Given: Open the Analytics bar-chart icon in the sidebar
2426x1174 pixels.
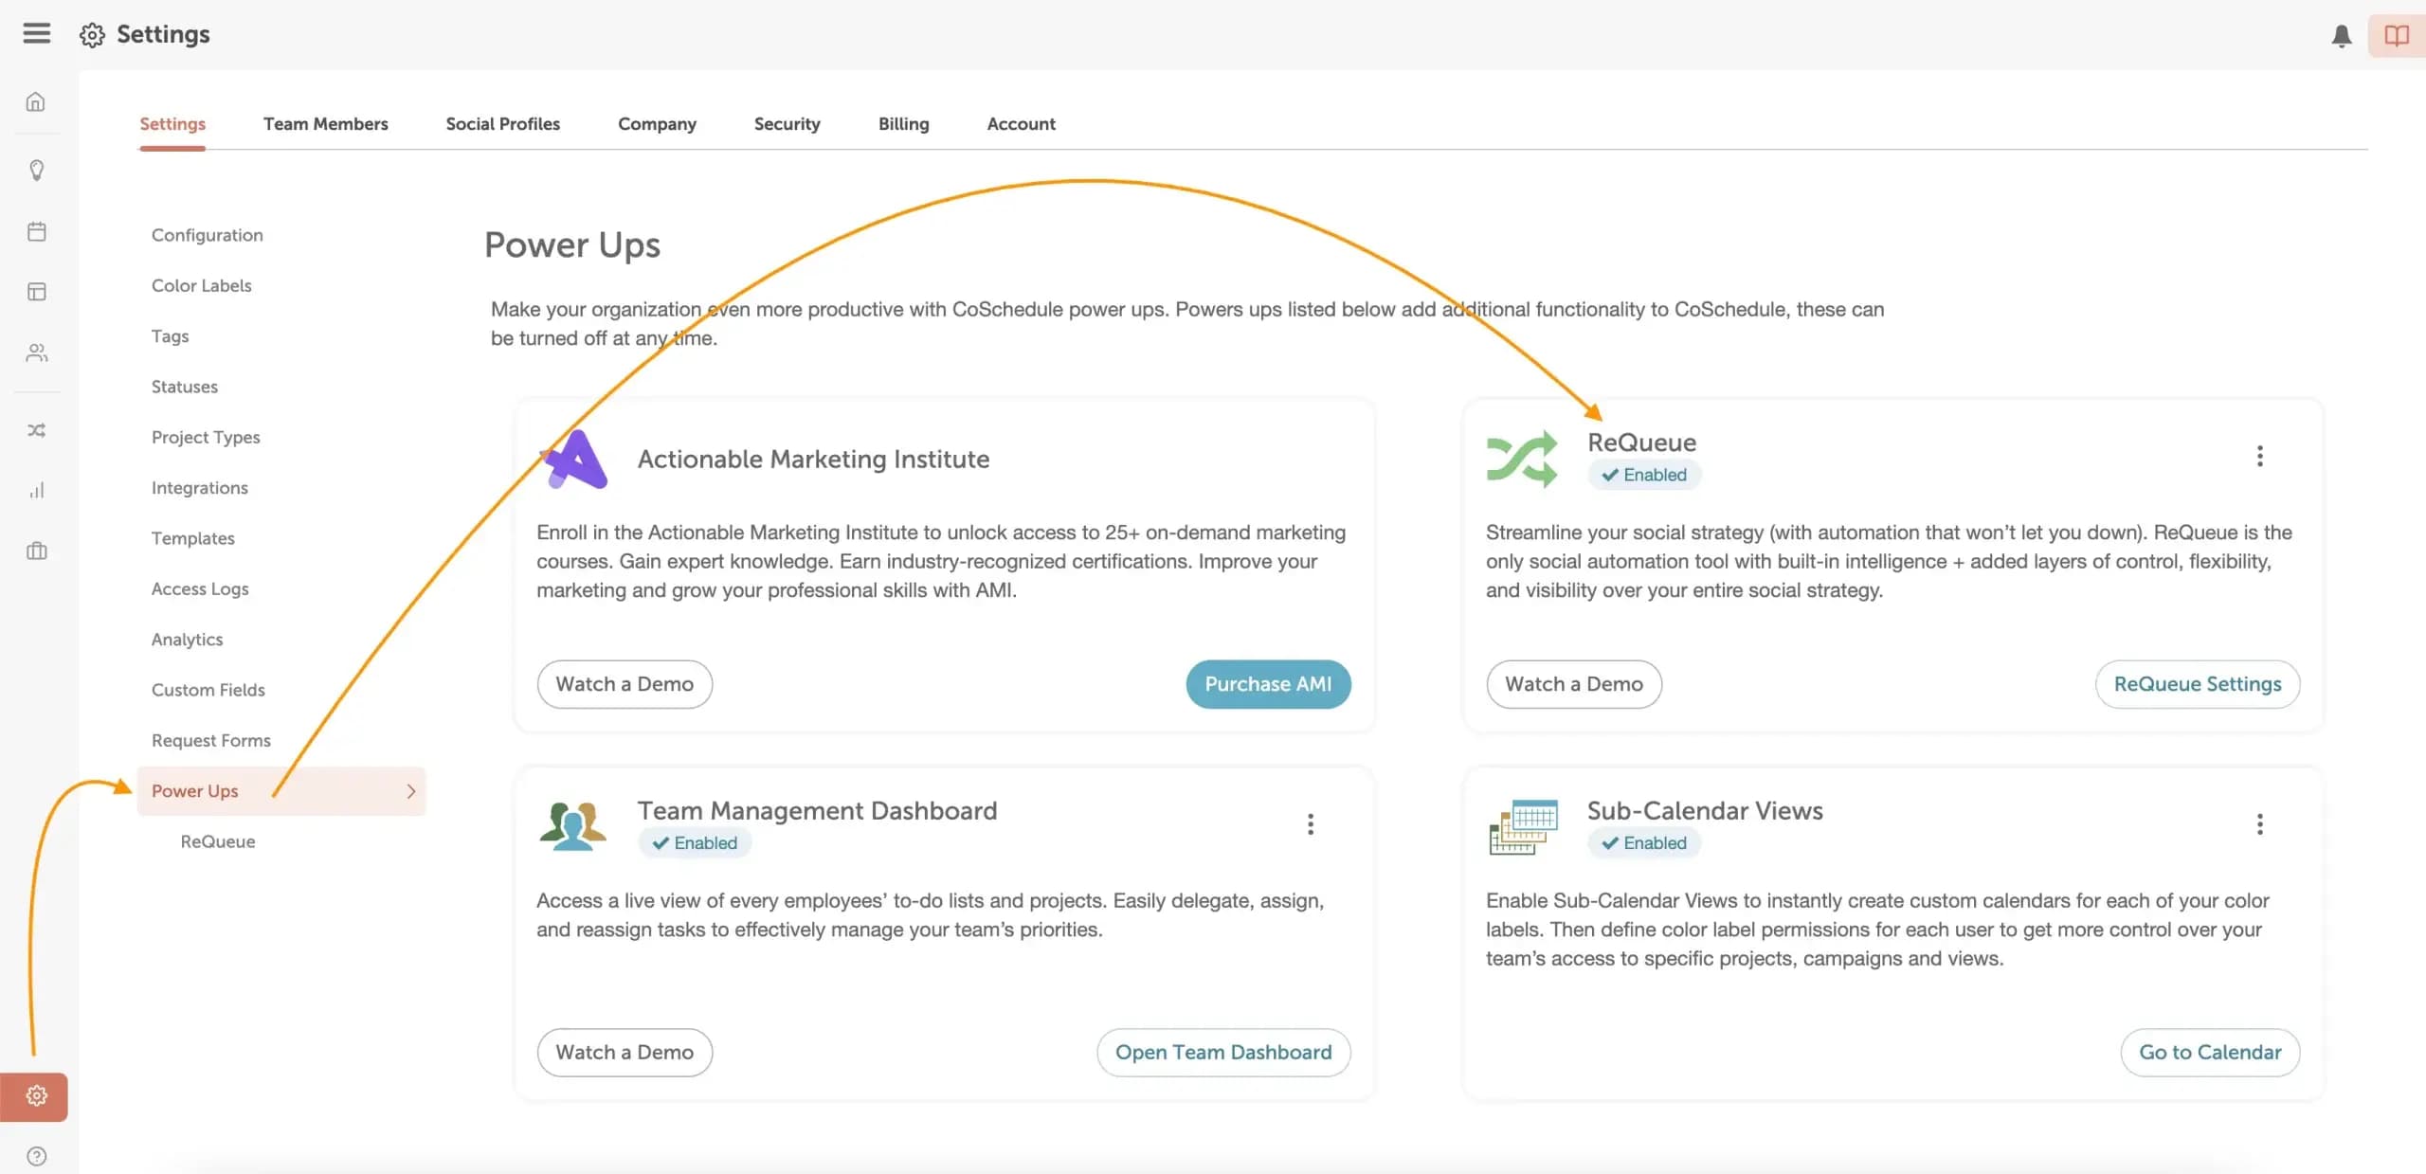Looking at the screenshot, I should (x=36, y=490).
